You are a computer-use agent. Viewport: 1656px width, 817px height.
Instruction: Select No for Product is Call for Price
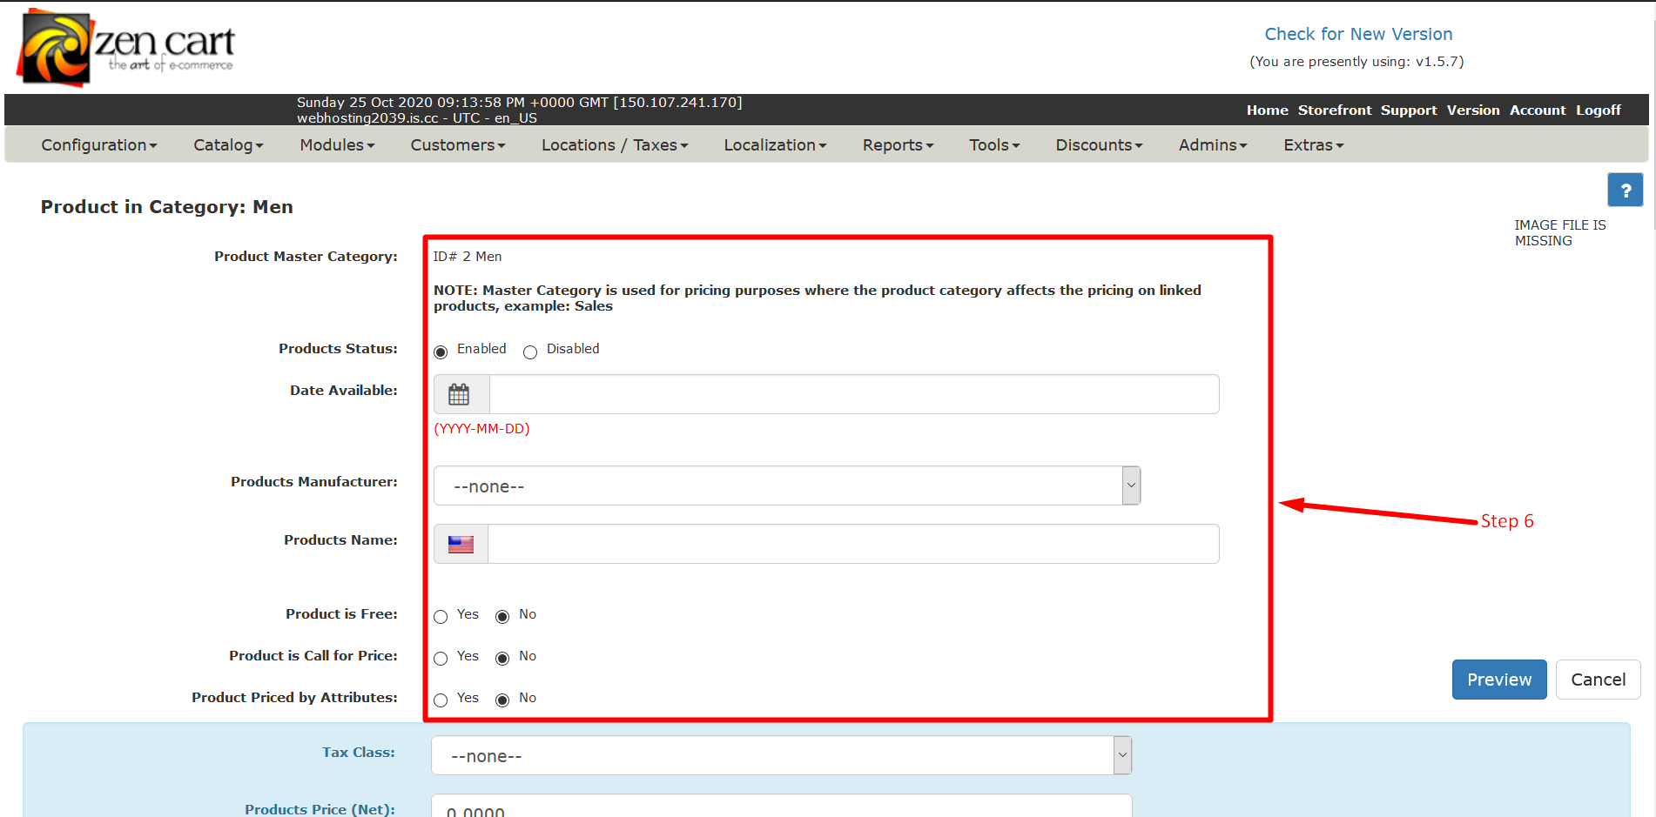point(502,659)
